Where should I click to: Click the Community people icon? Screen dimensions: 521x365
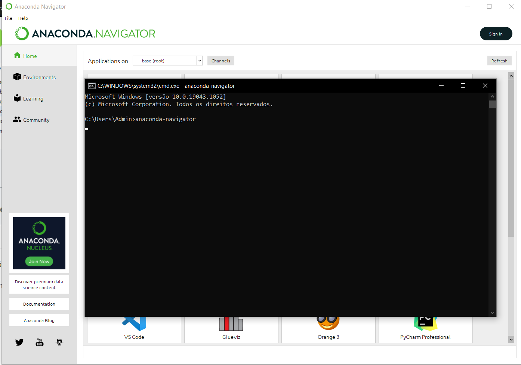coord(17,119)
